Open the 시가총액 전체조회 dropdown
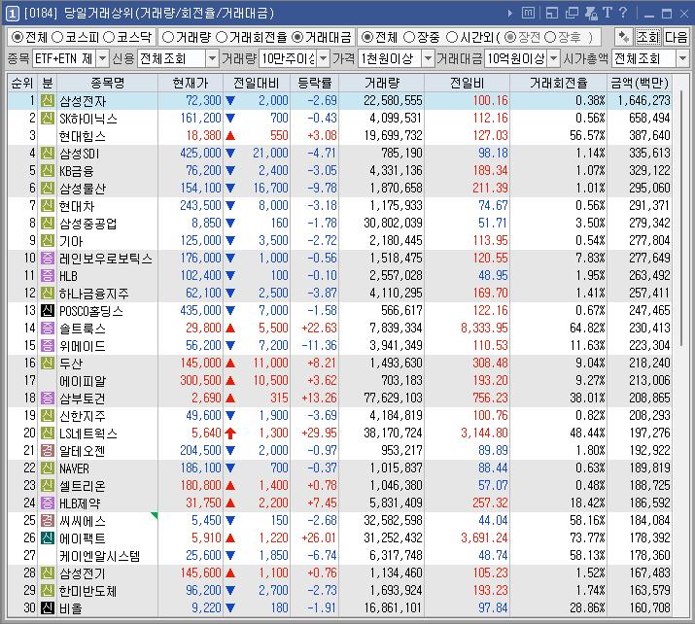The width and height of the screenshot is (695, 624). 682,58
